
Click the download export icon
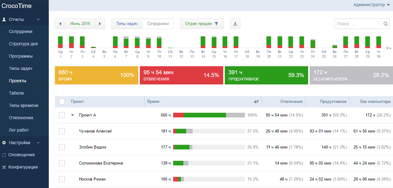tap(235, 24)
